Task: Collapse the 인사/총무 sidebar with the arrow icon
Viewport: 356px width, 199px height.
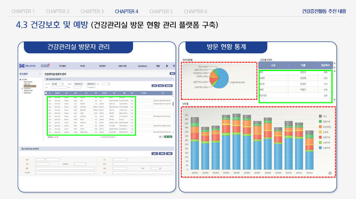Action: click(x=40, y=74)
